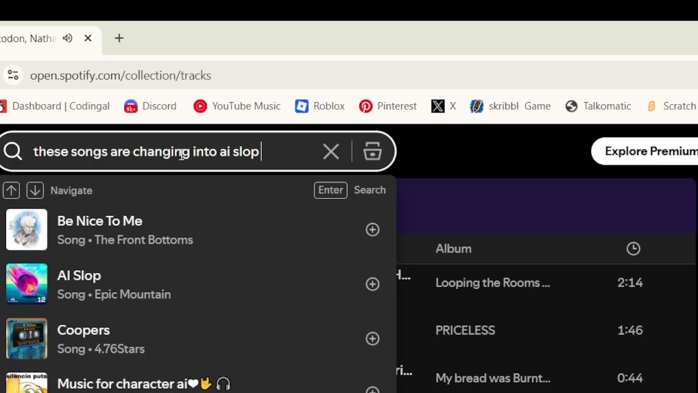
Task: Focus the Spotify search input text
Action: [146, 151]
